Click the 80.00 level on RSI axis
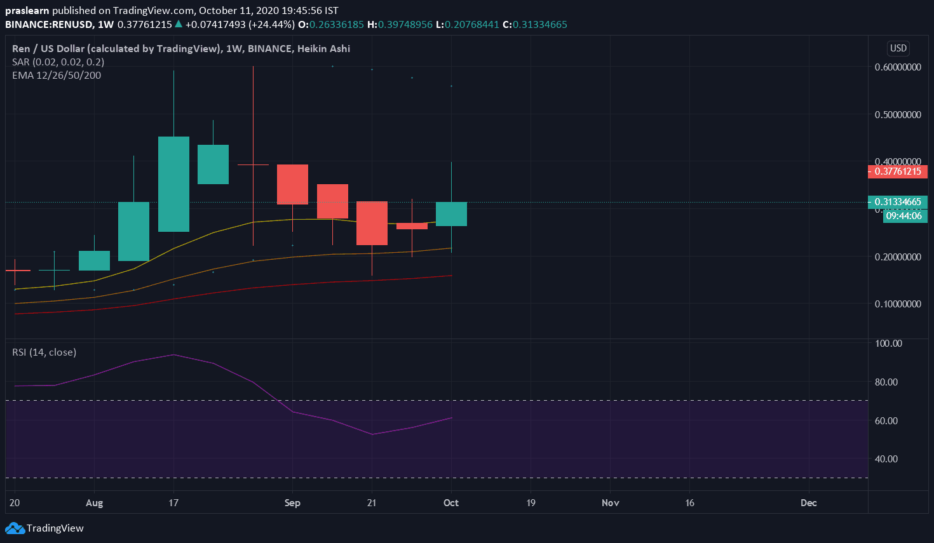This screenshot has height=543, width=934. pos(886,382)
